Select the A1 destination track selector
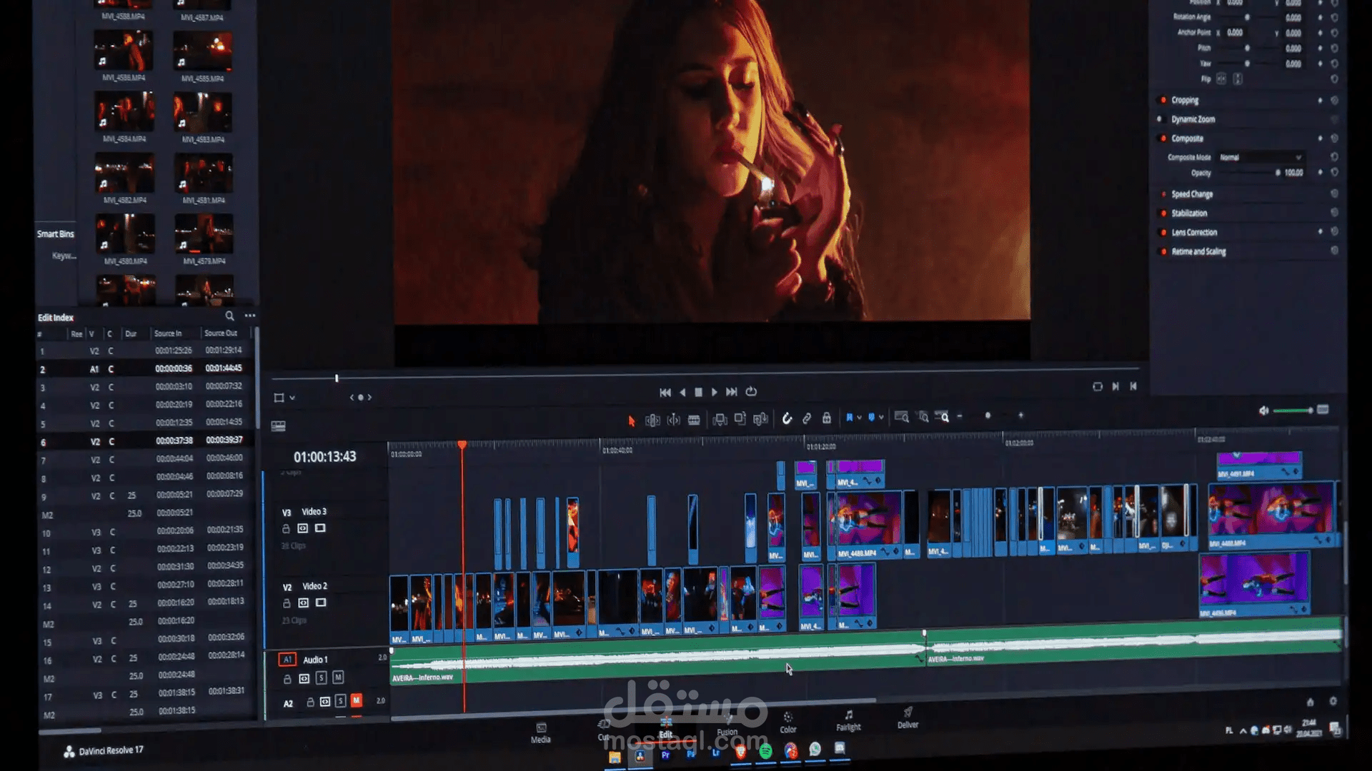 (x=287, y=660)
